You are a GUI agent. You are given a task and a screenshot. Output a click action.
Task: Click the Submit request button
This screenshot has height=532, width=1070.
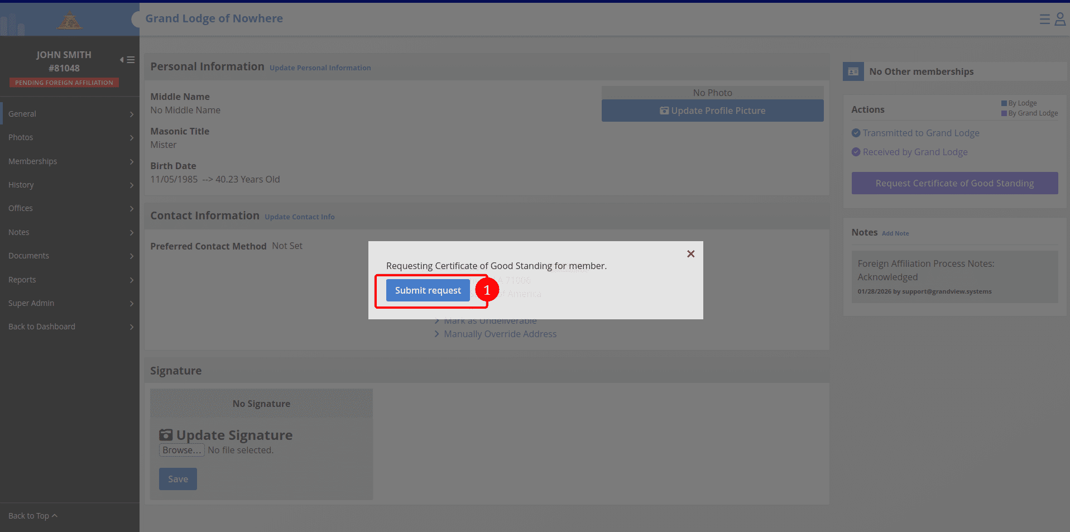pos(428,290)
